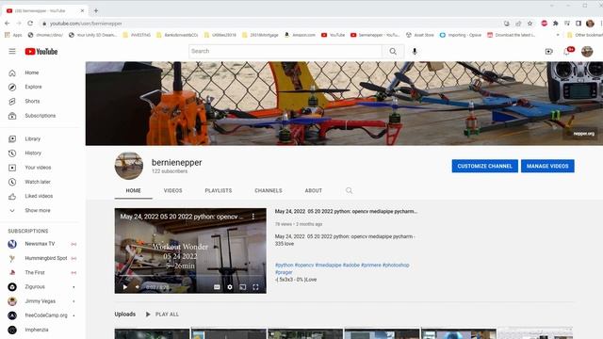
Task: Open Jimmy Vegas subscription
Action: click(x=41, y=301)
